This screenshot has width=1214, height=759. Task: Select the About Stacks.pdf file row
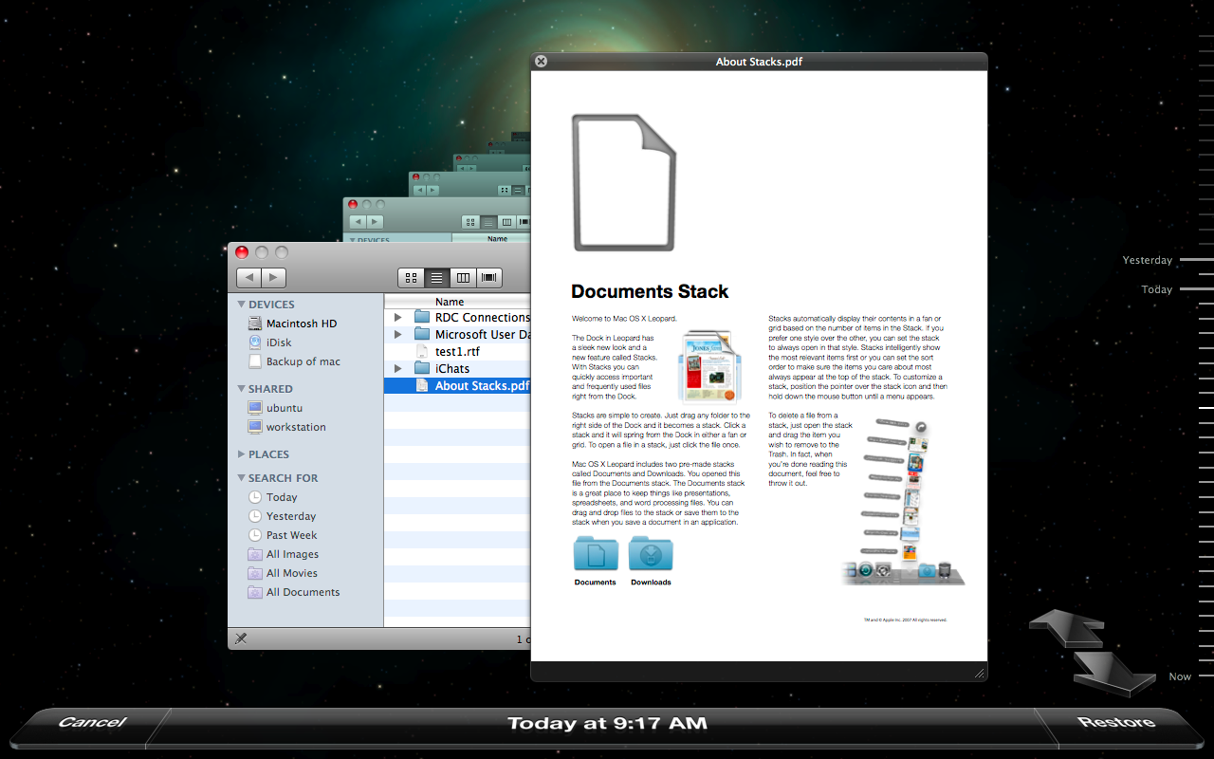pos(457,385)
